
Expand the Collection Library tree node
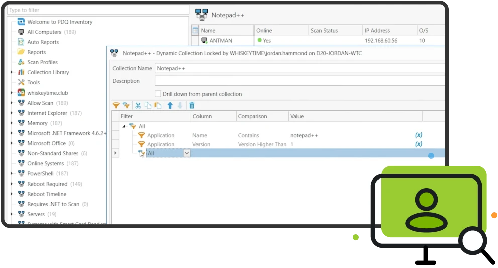coord(12,72)
